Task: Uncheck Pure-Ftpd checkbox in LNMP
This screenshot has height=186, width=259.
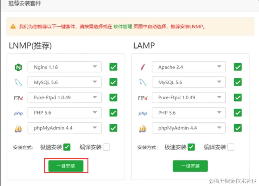Action: [x=113, y=97]
